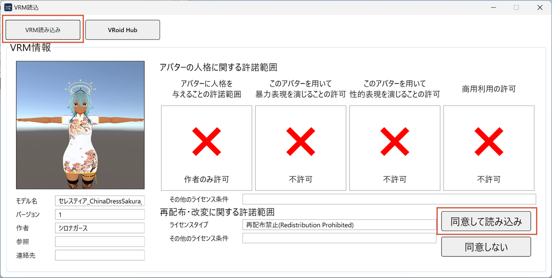Click the upper その他のライセンス条件 field

(x=389, y=199)
